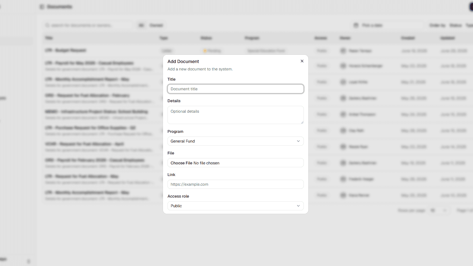Switch to the Owned filter tab

(x=156, y=25)
